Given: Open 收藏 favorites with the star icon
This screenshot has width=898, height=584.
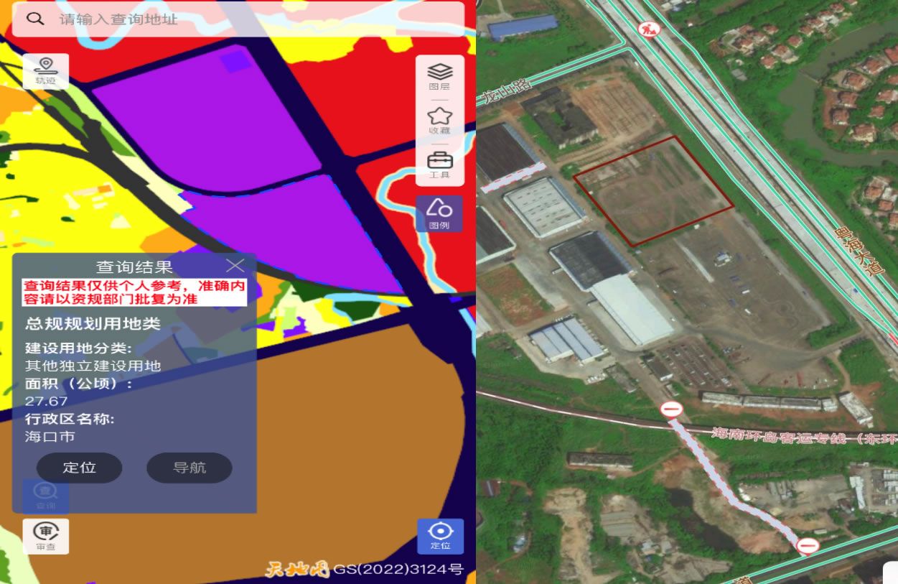Looking at the screenshot, I should point(439,120).
